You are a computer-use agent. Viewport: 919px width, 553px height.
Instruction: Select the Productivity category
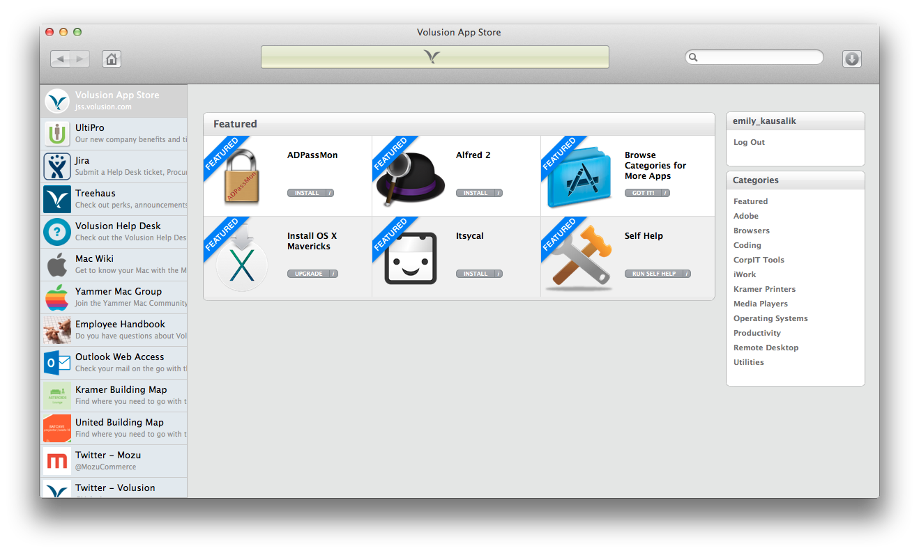(x=757, y=333)
